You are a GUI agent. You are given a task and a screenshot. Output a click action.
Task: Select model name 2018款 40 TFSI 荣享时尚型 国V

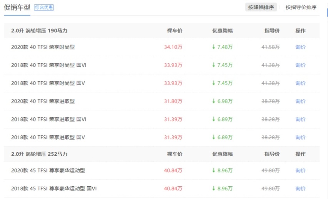[x=48, y=83]
